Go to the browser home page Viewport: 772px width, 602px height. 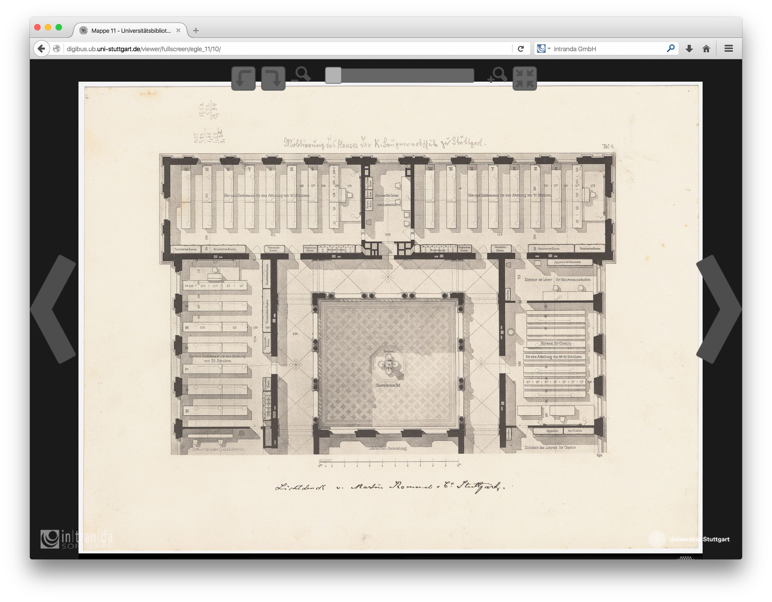pos(706,49)
